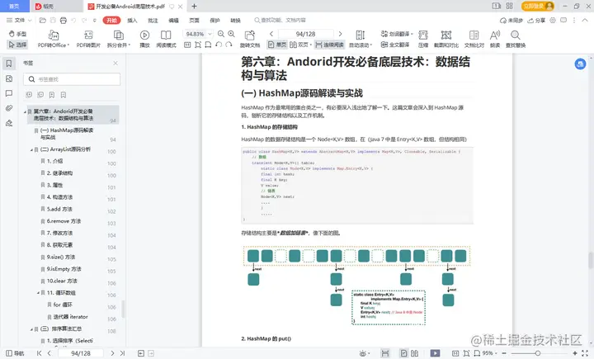Click 立即登录 login button
The width and height of the screenshot is (594, 359).
(x=538, y=6)
